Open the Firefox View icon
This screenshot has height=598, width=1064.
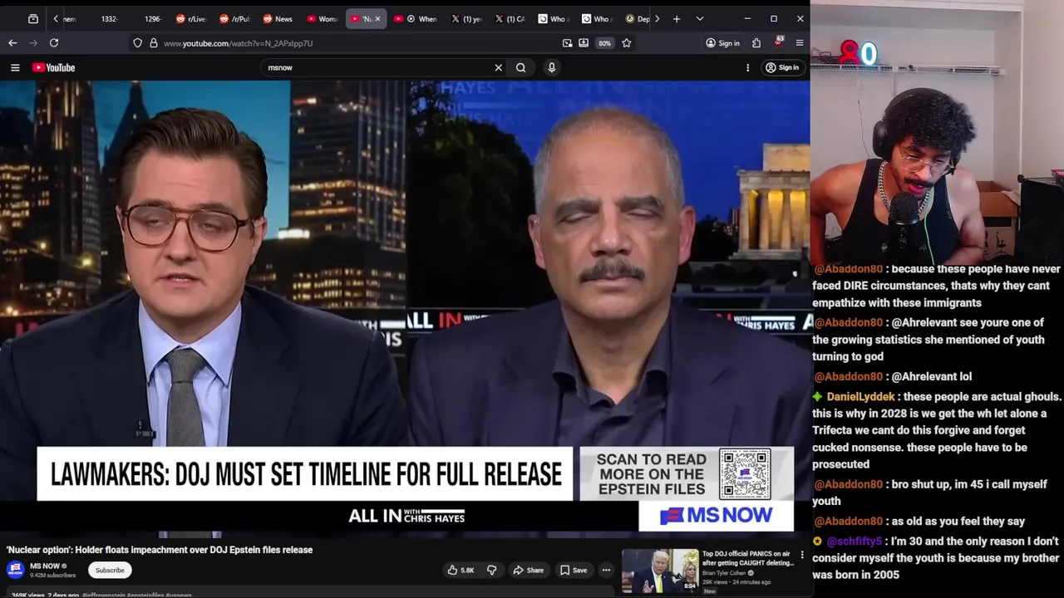(32, 18)
